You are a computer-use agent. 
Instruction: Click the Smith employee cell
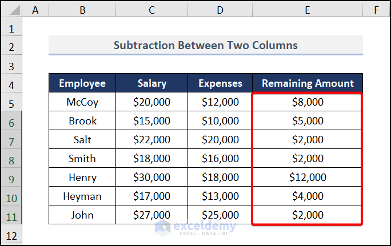pos(82,159)
